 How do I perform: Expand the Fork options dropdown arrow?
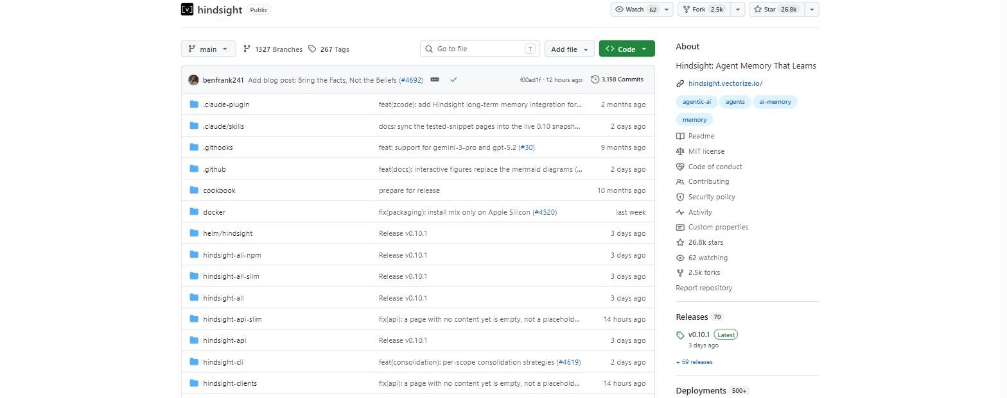738,10
